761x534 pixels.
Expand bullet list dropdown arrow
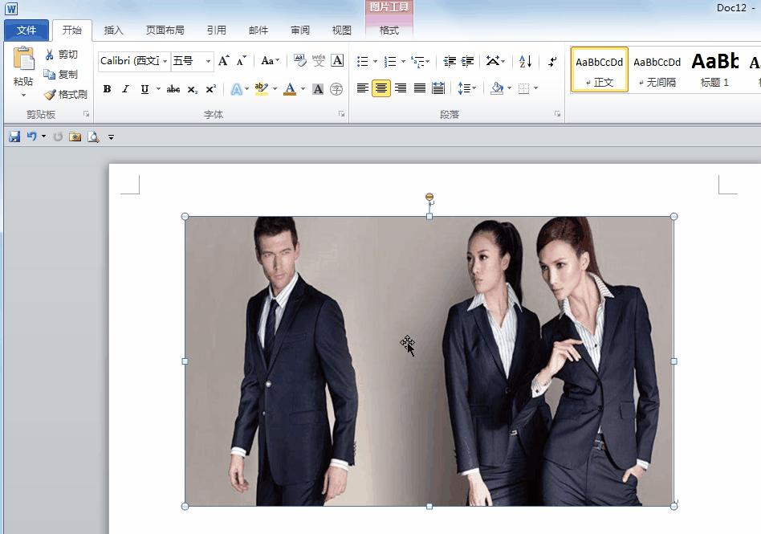pyautogui.click(x=375, y=61)
